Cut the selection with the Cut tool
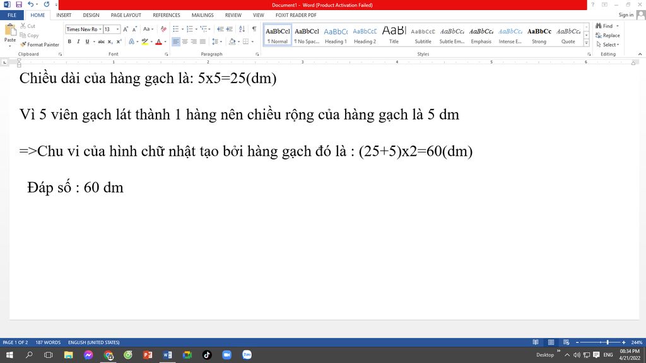This screenshot has width=646, height=363. click(x=28, y=26)
